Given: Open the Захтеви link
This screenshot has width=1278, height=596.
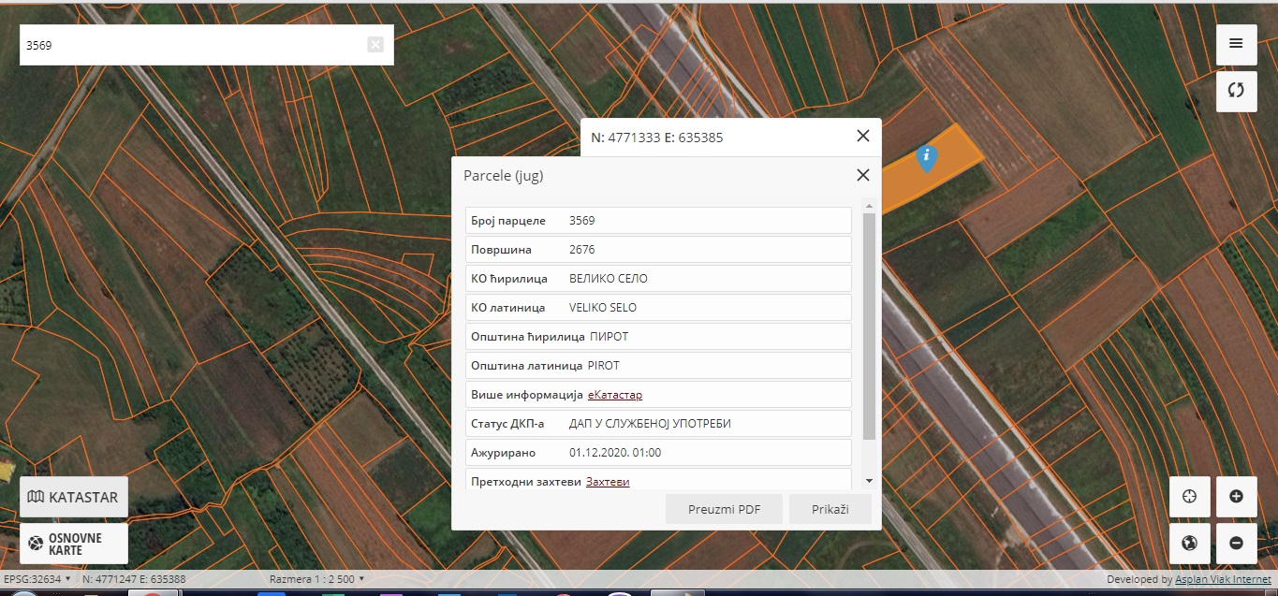Looking at the screenshot, I should pos(608,482).
